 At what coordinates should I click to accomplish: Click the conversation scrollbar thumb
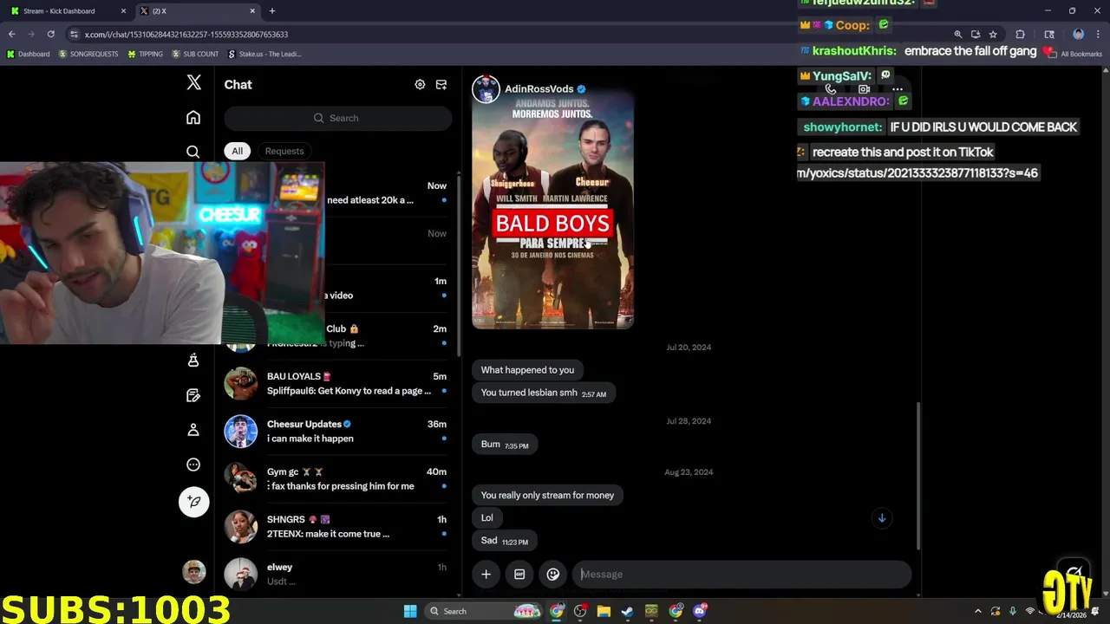pyautogui.click(x=917, y=475)
